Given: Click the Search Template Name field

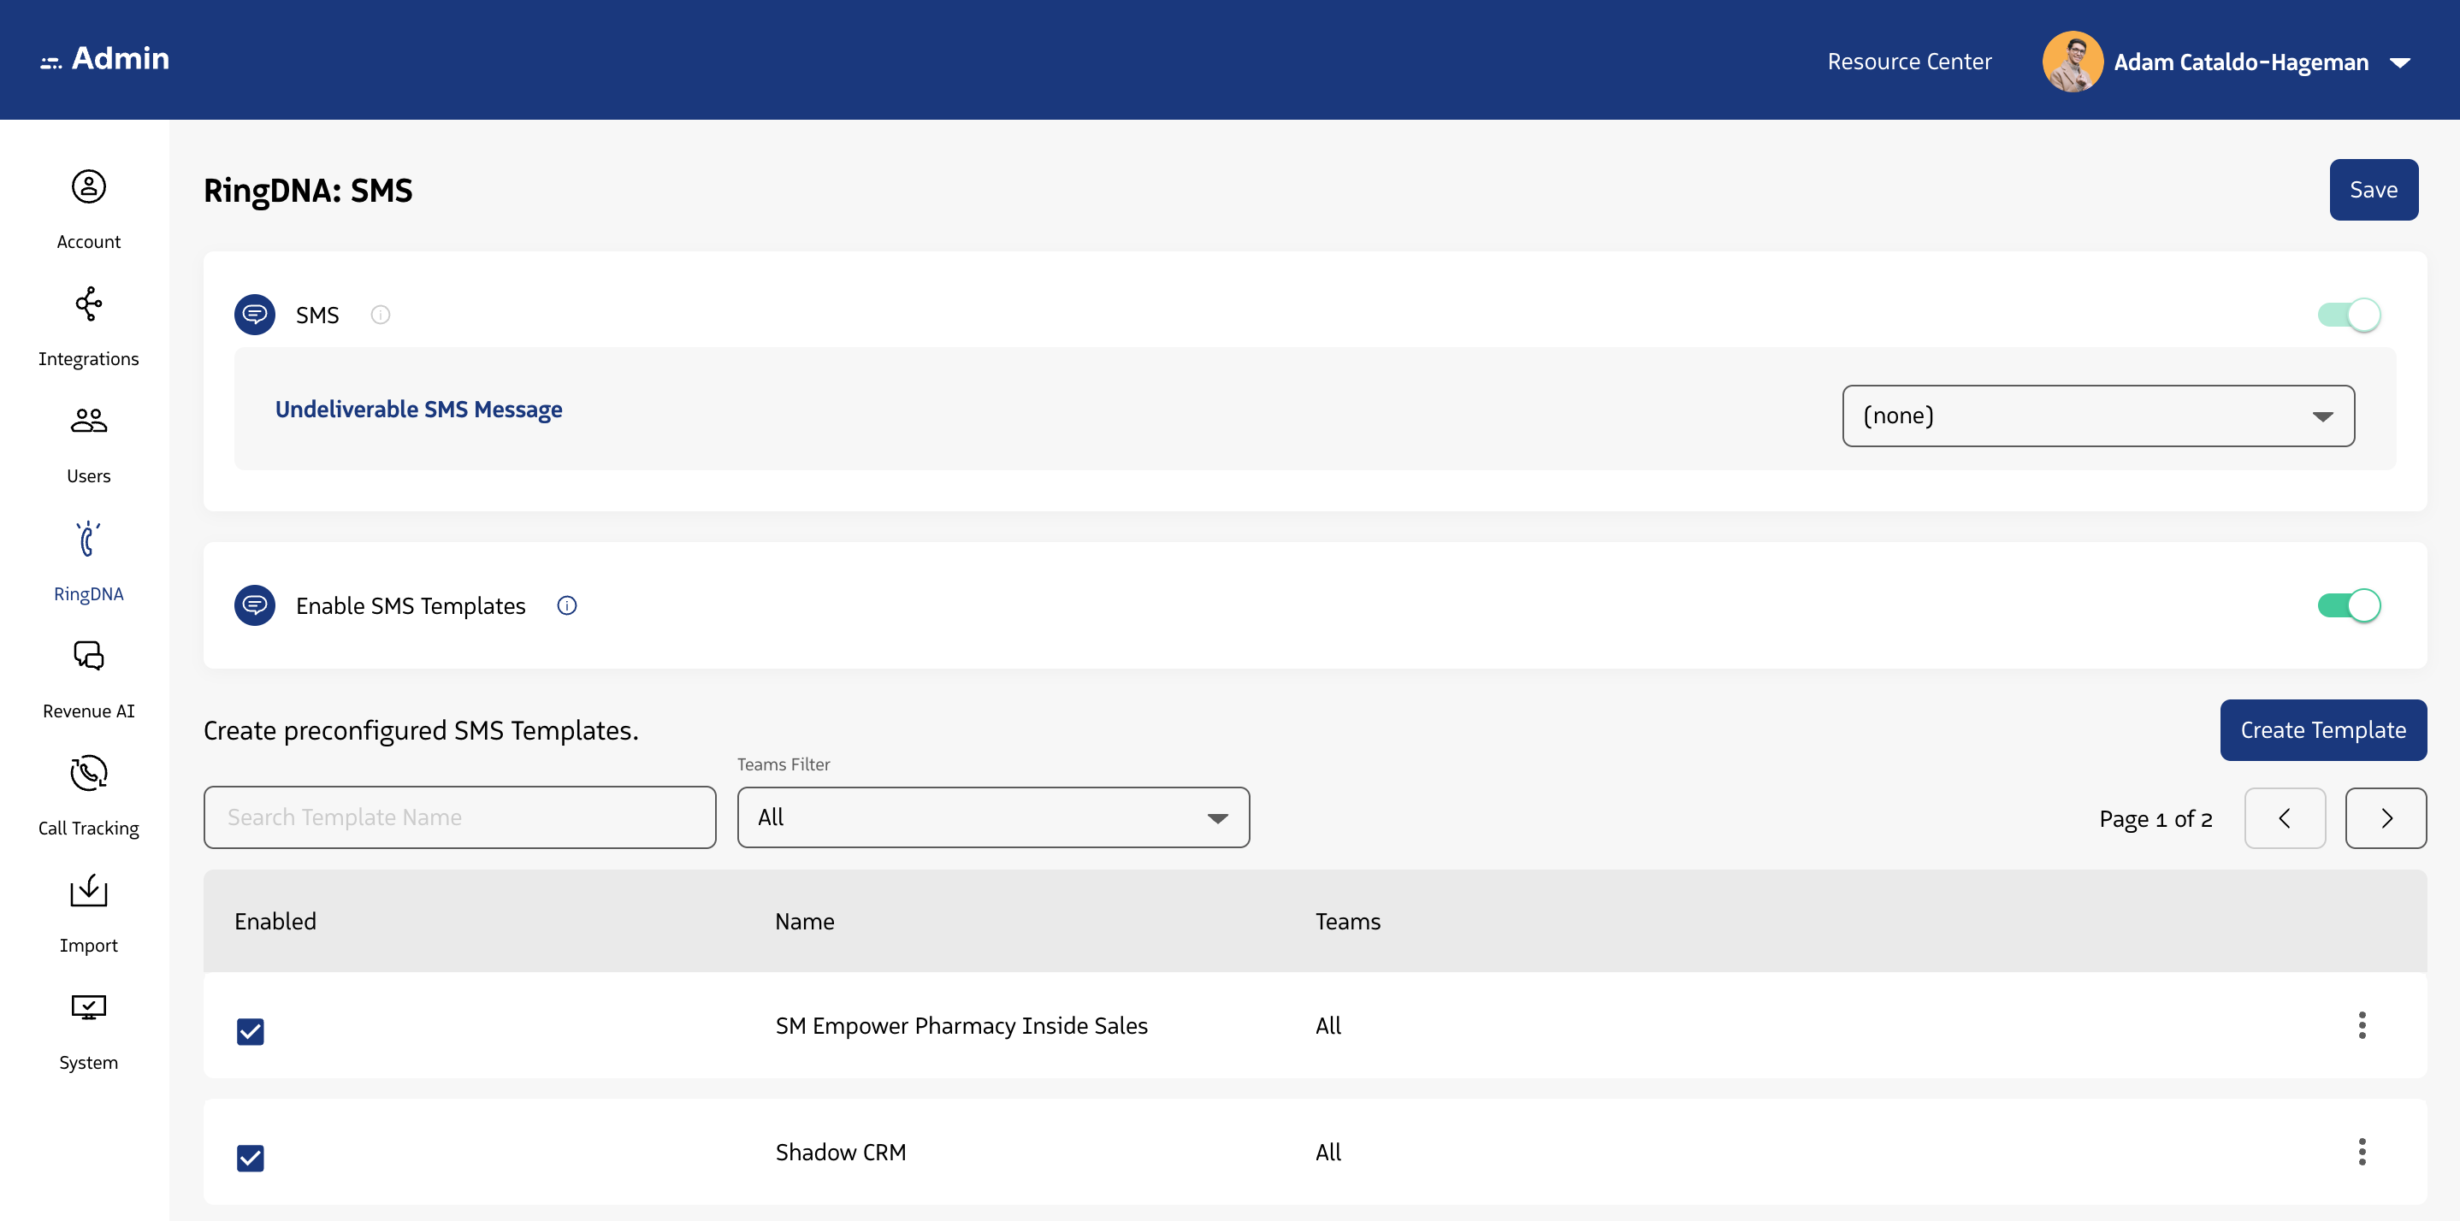Looking at the screenshot, I should coord(459,817).
